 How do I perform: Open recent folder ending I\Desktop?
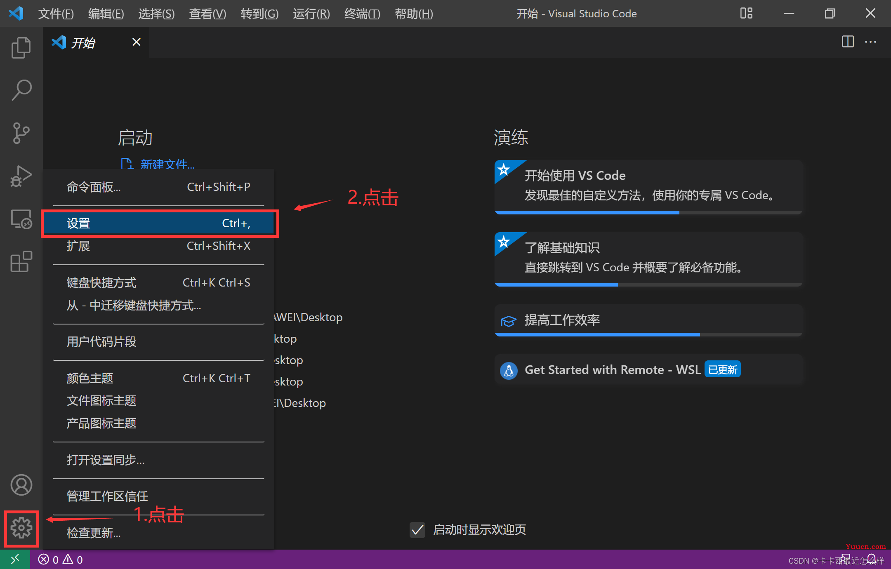pyautogui.click(x=300, y=403)
